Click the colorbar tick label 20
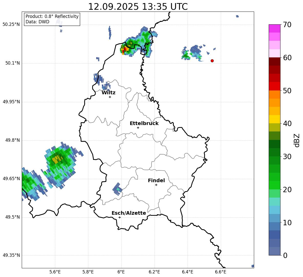303x277 pixels. click(287, 190)
